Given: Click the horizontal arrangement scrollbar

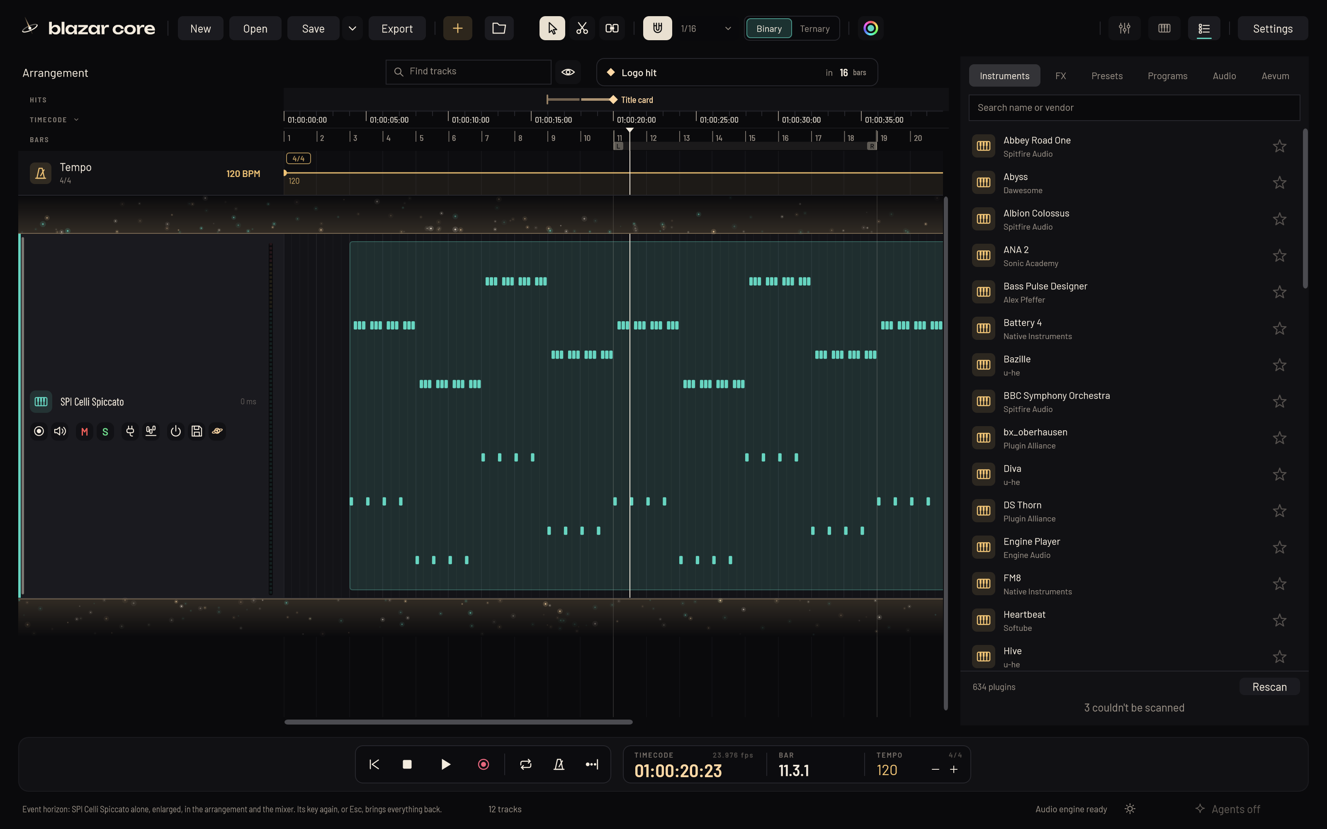Looking at the screenshot, I should point(458,722).
